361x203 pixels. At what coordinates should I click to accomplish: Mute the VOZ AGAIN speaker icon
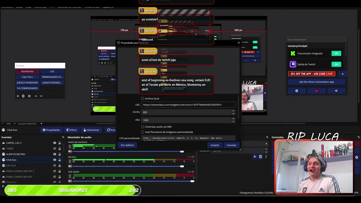coord(70,181)
